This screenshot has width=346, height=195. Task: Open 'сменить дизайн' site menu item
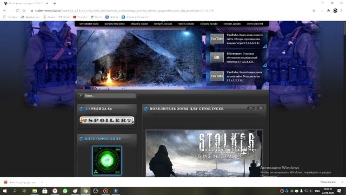point(232,24)
